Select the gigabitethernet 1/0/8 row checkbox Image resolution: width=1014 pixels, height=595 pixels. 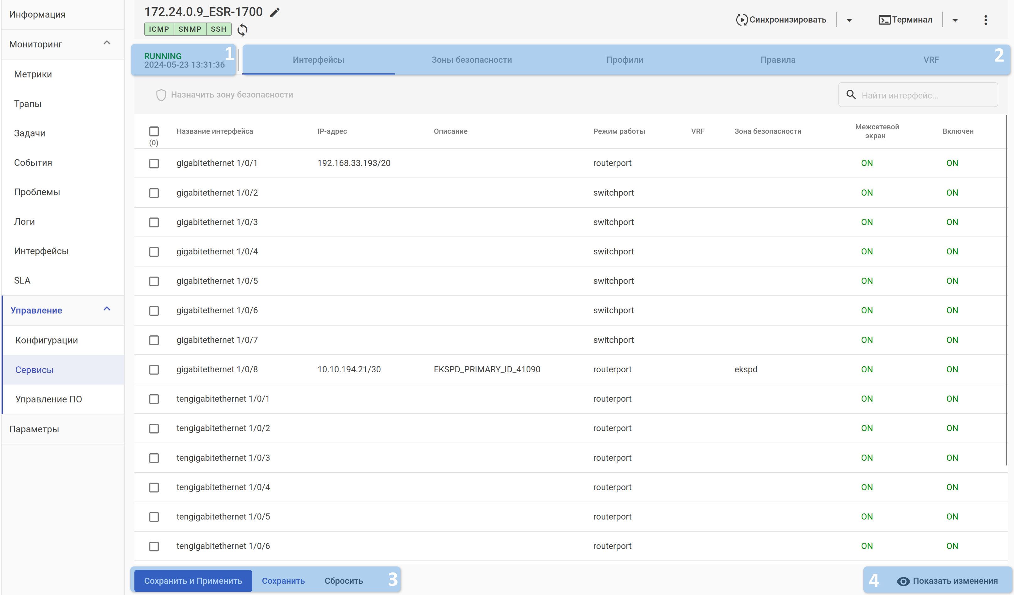pos(154,369)
